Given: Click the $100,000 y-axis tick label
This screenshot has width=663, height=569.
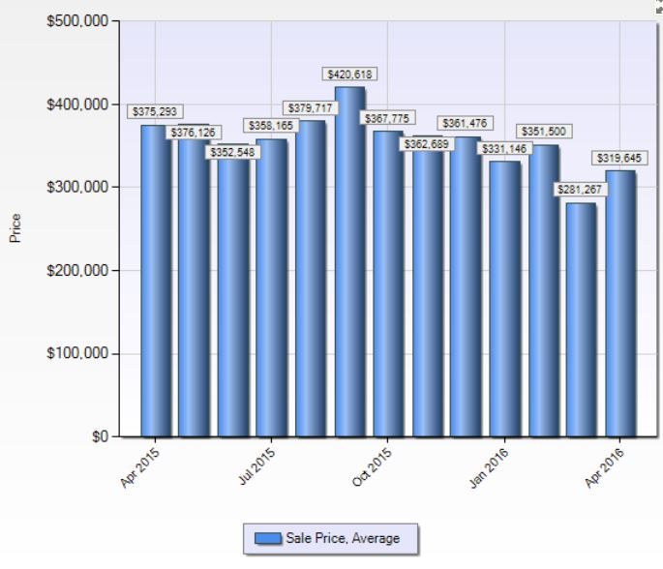Looking at the screenshot, I should pos(77,353).
